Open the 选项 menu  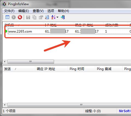pyautogui.click(x=51, y=11)
